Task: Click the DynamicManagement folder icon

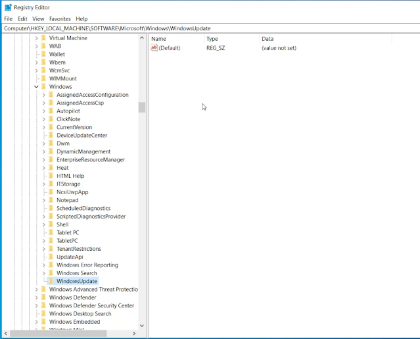Action: tap(51, 151)
